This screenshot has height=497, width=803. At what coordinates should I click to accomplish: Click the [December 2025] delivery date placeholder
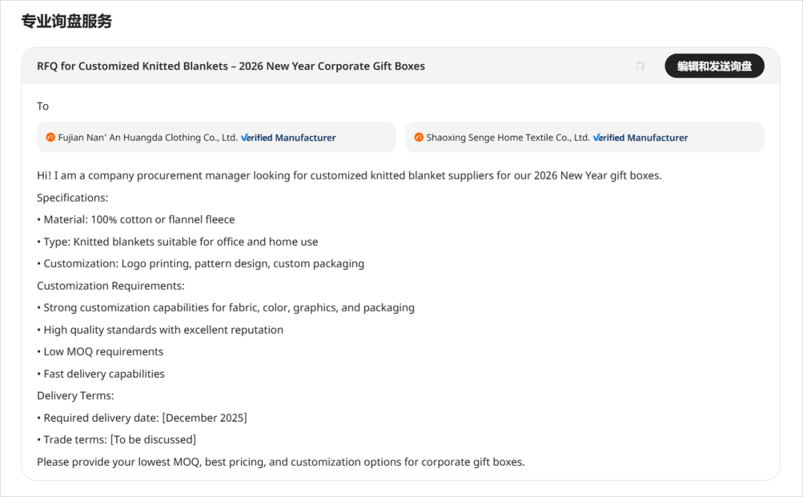pos(204,417)
